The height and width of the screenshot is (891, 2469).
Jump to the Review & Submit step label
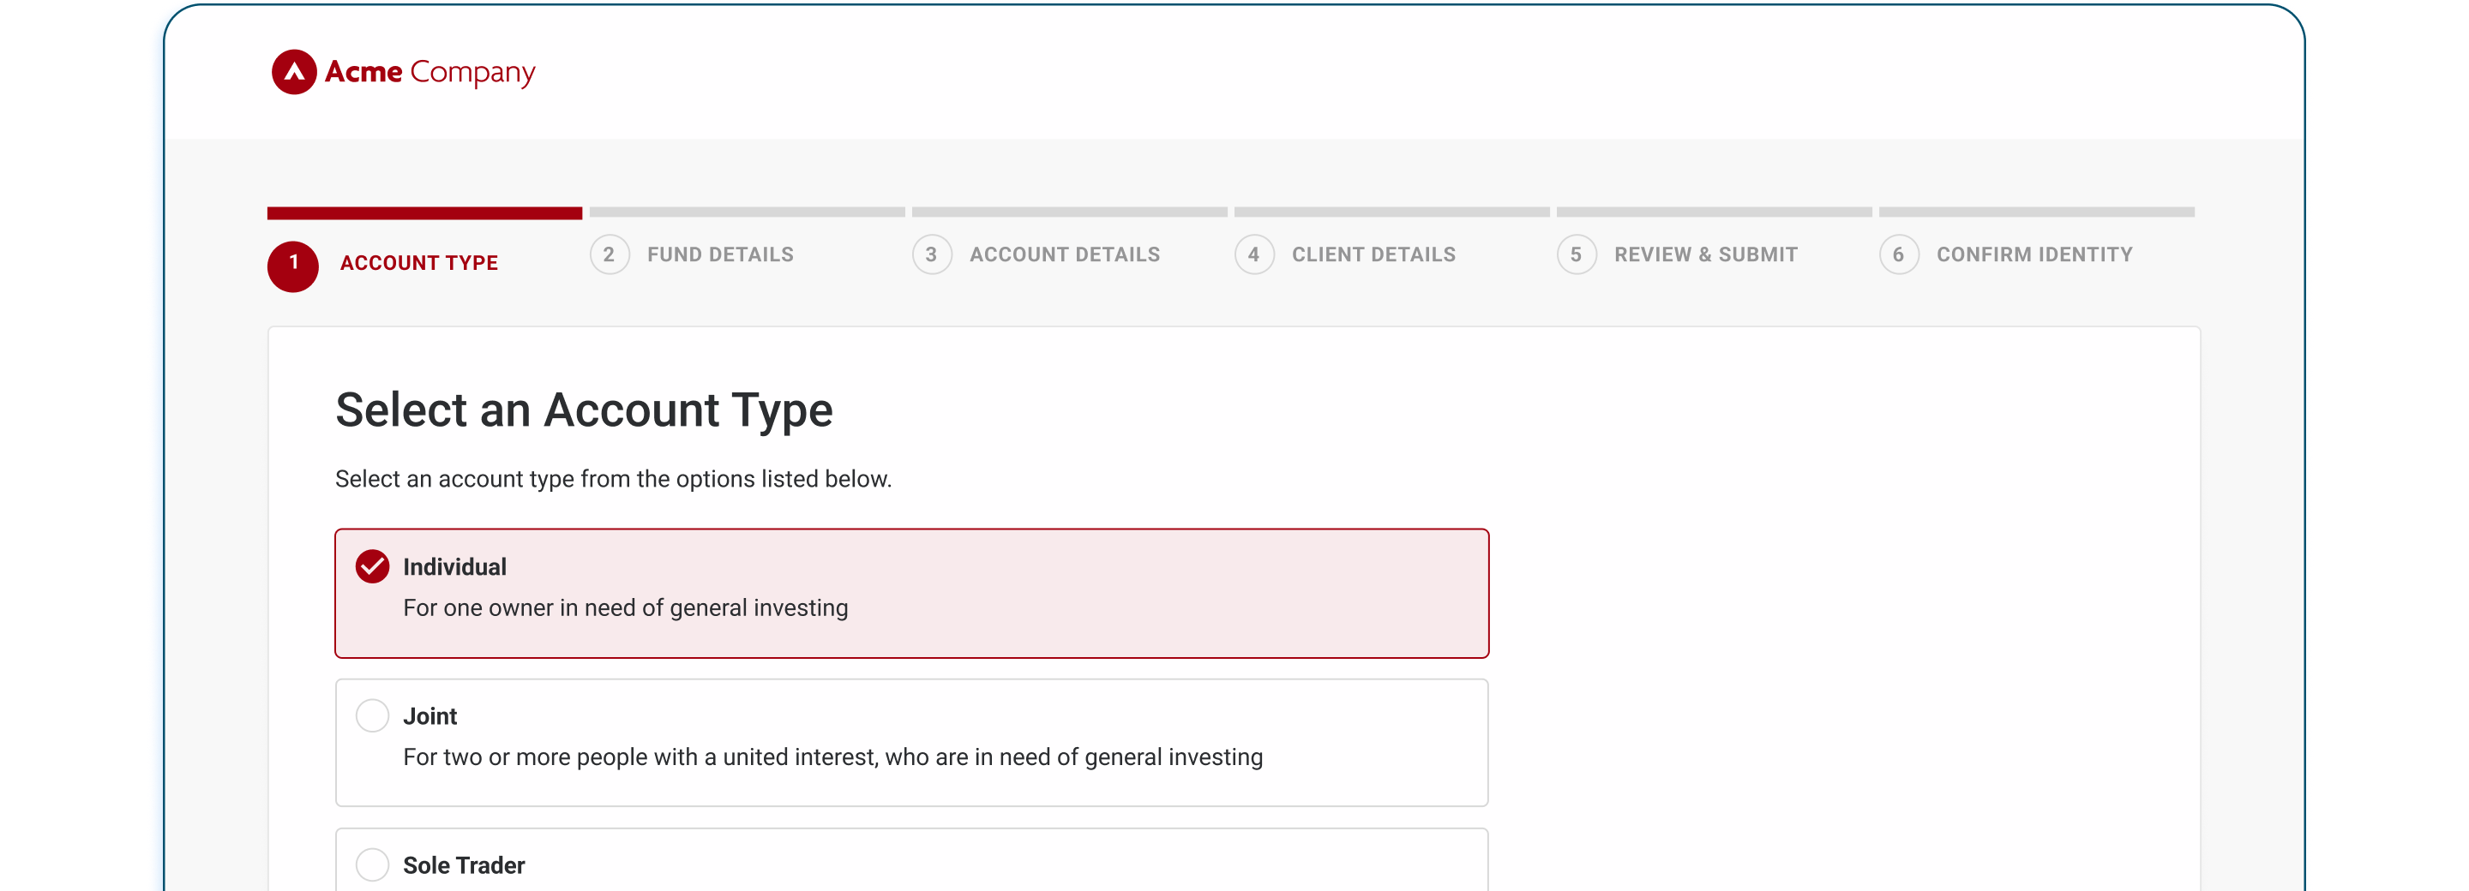click(x=1705, y=254)
